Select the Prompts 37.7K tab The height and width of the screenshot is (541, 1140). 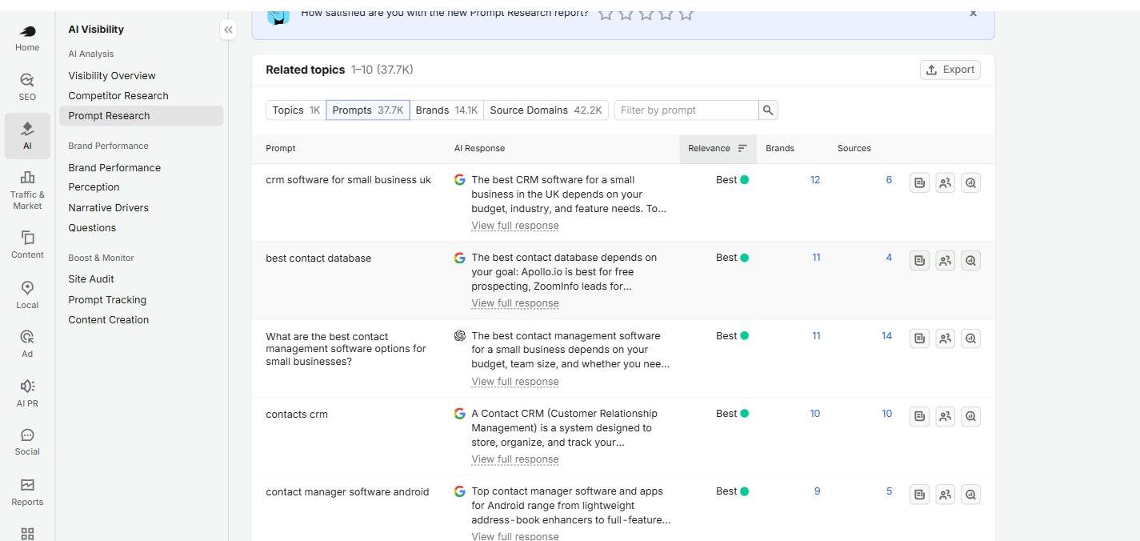click(x=368, y=110)
